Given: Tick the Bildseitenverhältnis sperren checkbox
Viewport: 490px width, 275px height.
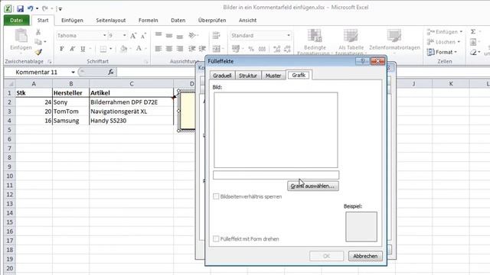Looking at the screenshot, I should click(x=216, y=196).
